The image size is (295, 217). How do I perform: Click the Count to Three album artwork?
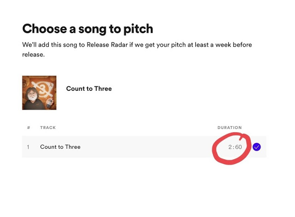tap(39, 93)
